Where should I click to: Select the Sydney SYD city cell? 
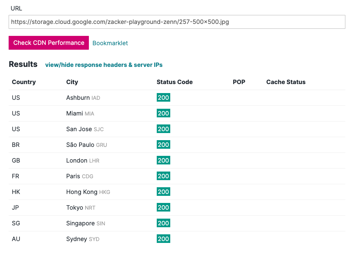tap(83, 239)
